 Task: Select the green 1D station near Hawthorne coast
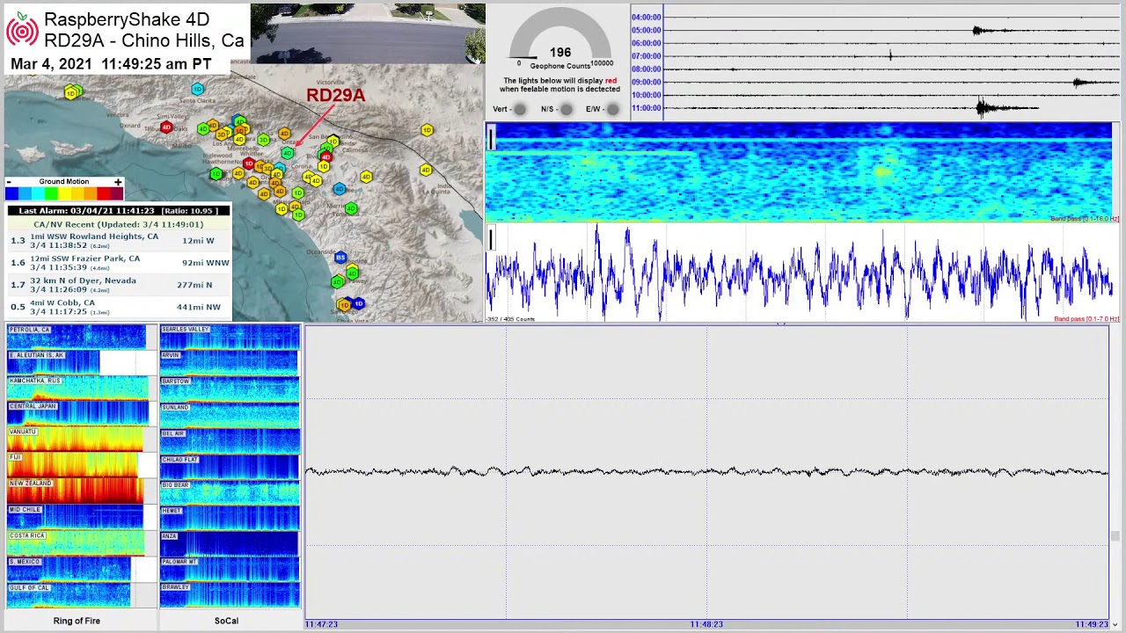pyautogui.click(x=216, y=174)
